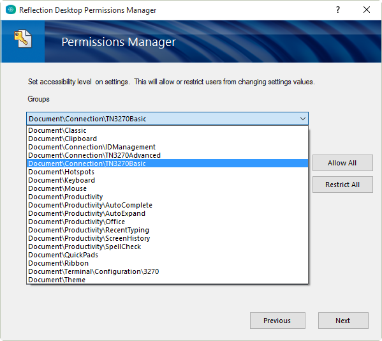
Task: Click the Allow All button
Action: pyautogui.click(x=342, y=163)
